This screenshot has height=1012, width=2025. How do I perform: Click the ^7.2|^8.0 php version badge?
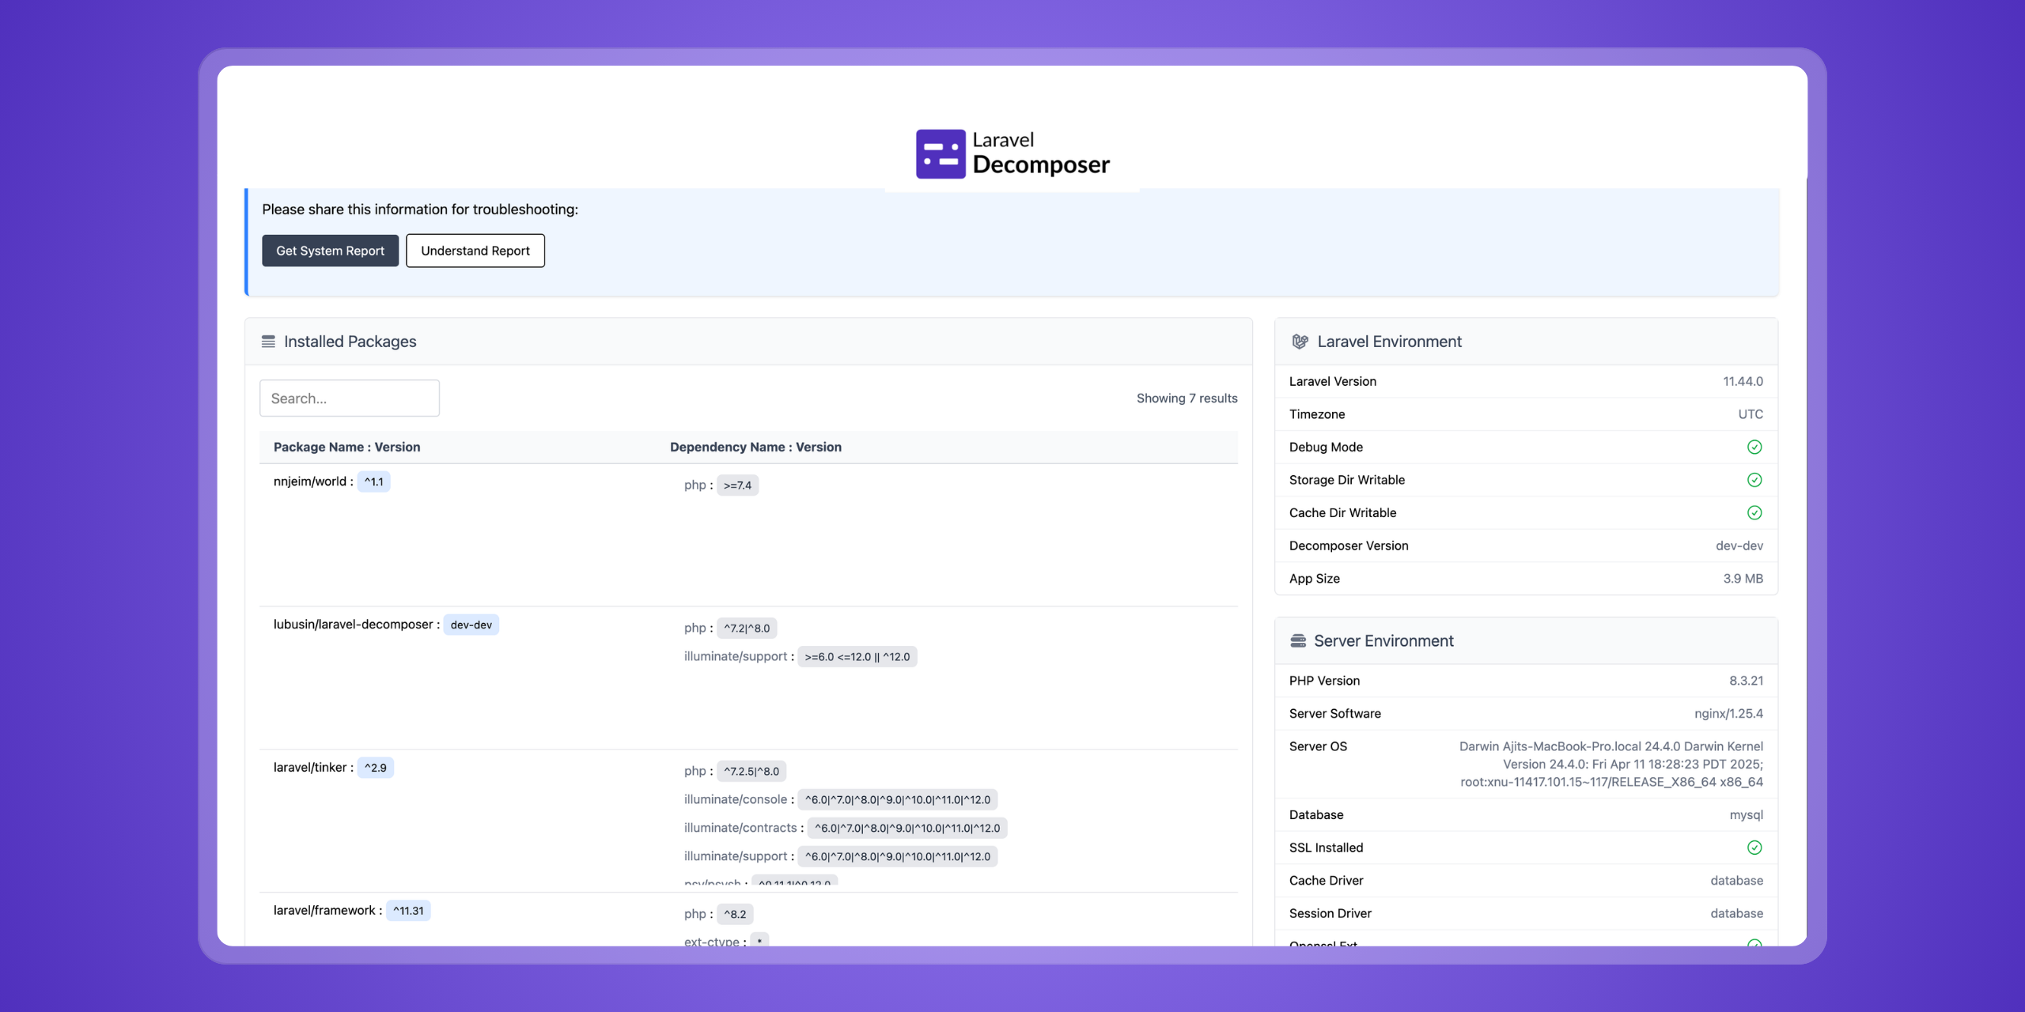tap(747, 629)
